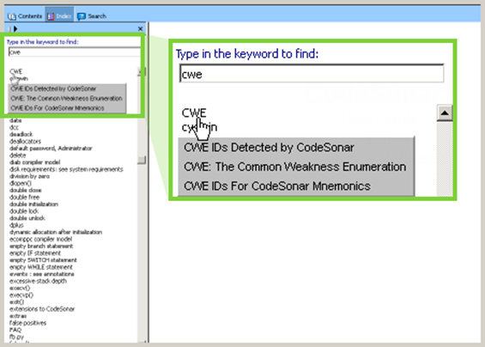Image resolution: width=485 pixels, height=347 pixels.
Task: Select CWE entry in the left index list
Action: pyautogui.click(x=16, y=71)
